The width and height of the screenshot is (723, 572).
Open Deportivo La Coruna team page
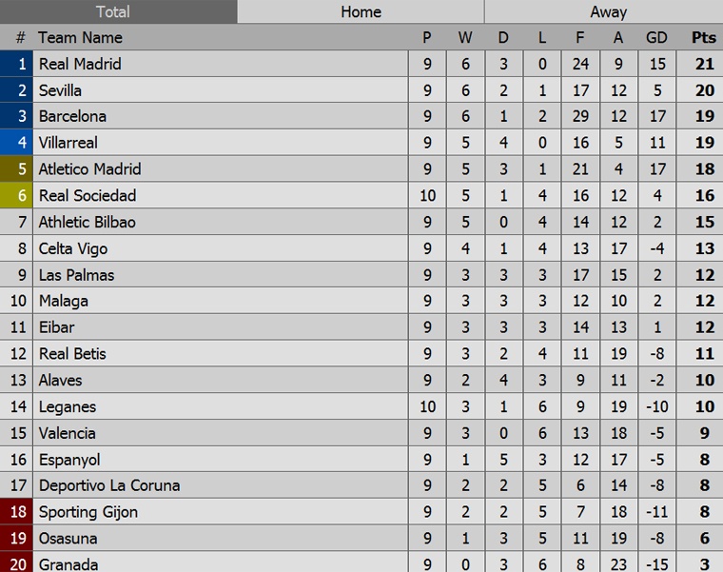(109, 485)
